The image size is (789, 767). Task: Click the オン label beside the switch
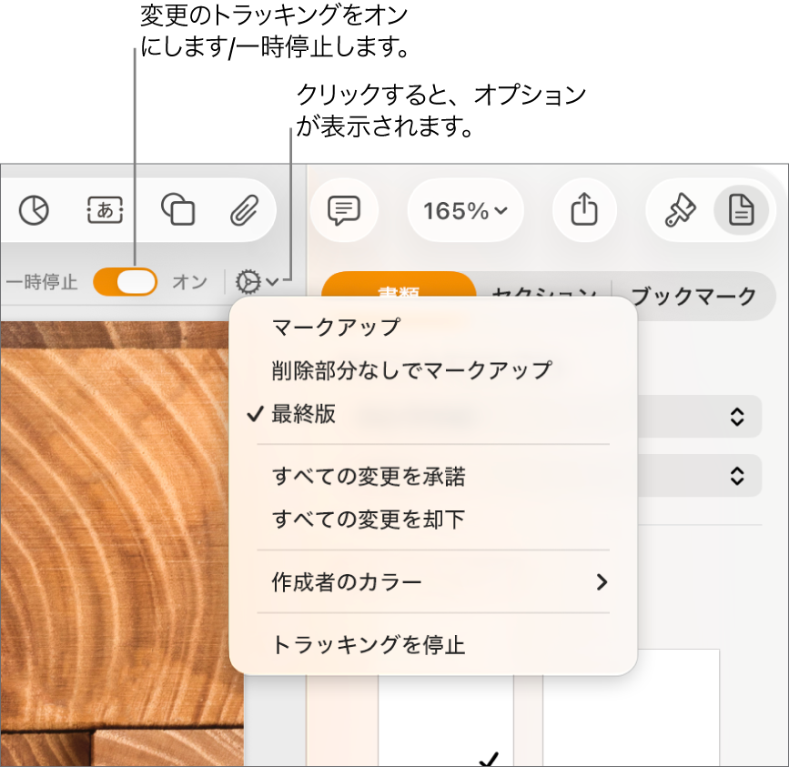189,282
